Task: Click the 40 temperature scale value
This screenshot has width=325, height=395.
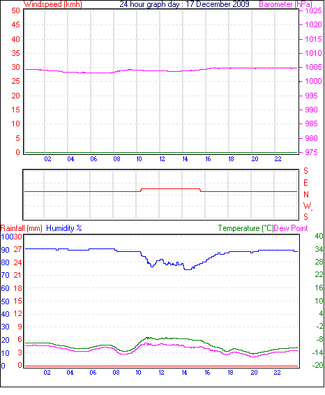Action: [x=319, y=236]
